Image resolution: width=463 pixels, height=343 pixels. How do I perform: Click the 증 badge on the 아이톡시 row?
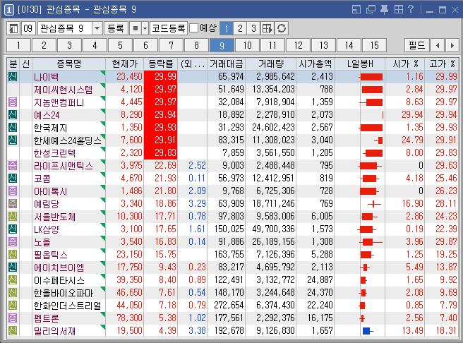coord(13,191)
